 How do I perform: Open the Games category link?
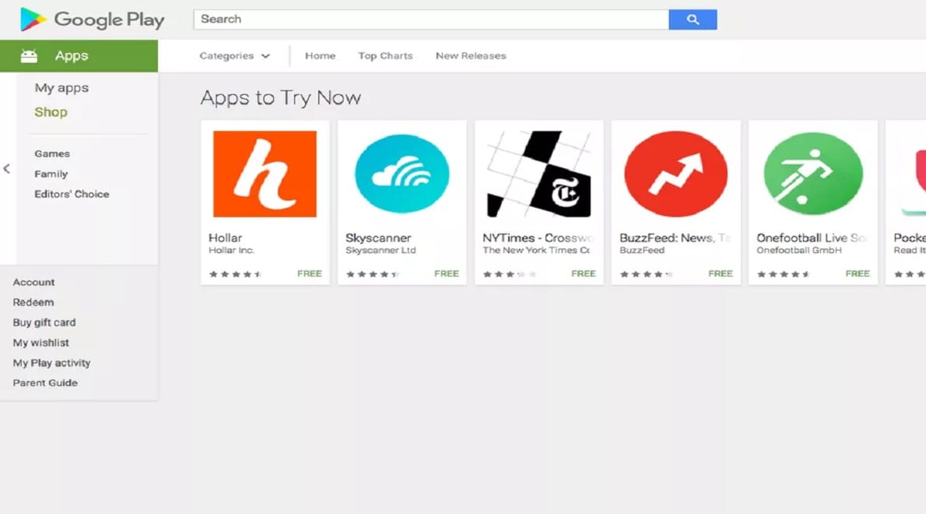pos(52,153)
